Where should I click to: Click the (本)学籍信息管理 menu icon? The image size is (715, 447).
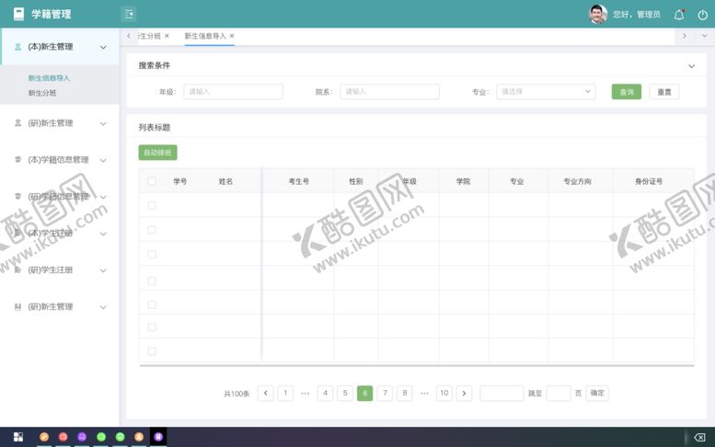(17, 159)
